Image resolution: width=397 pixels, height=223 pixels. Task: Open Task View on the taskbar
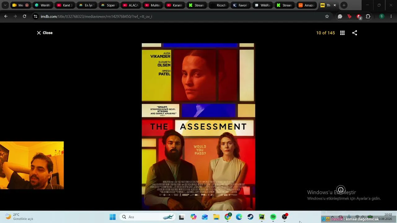click(181, 217)
